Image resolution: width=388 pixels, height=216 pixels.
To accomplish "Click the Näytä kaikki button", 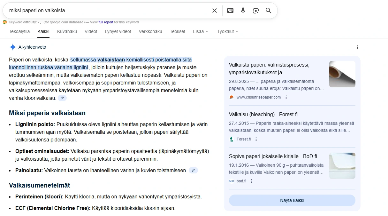I will pyautogui.click(x=292, y=200).
